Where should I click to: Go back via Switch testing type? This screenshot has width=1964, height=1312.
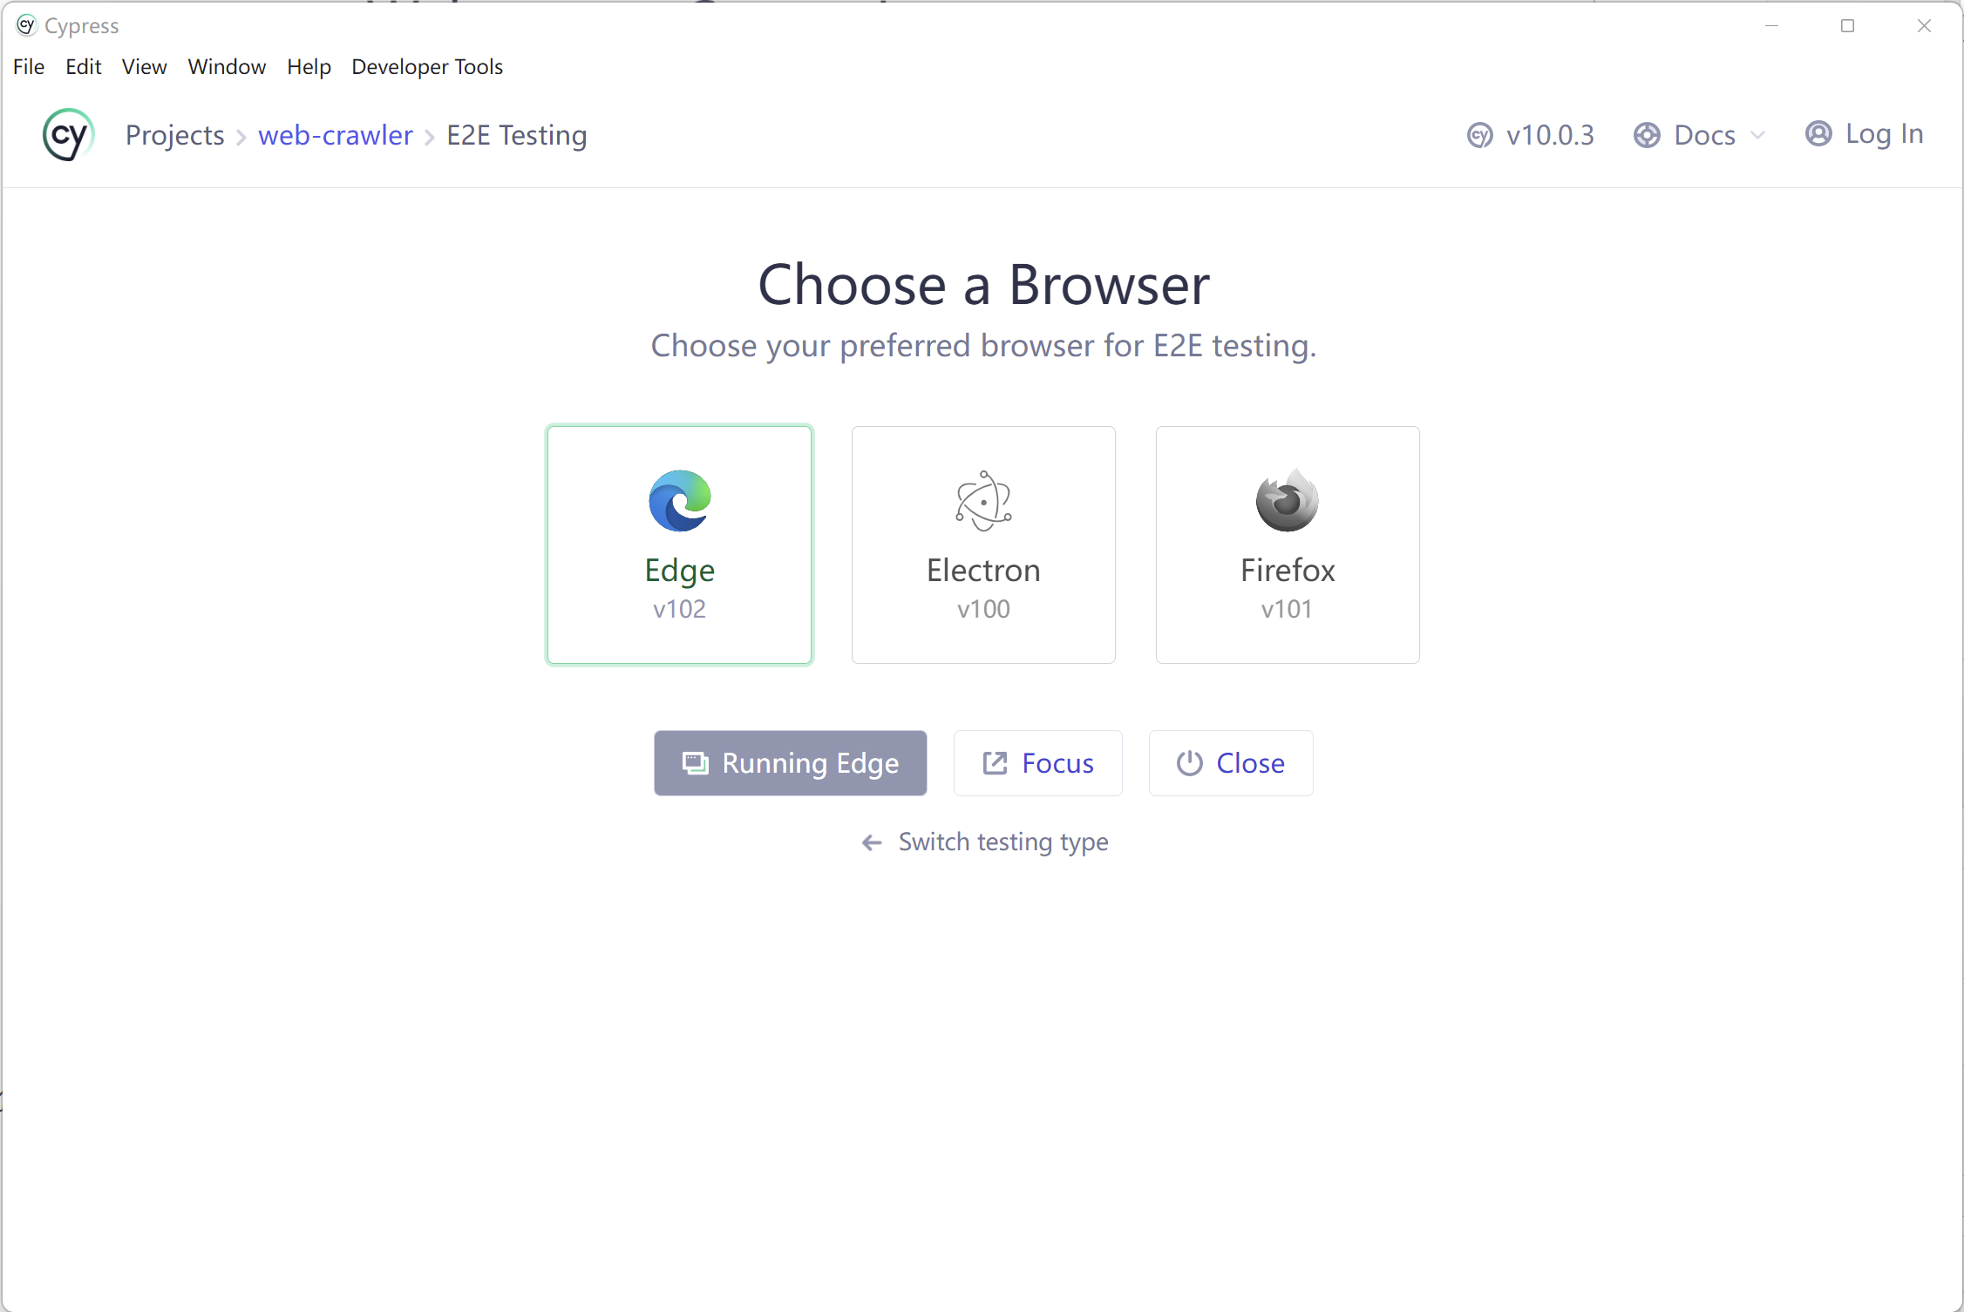984,842
